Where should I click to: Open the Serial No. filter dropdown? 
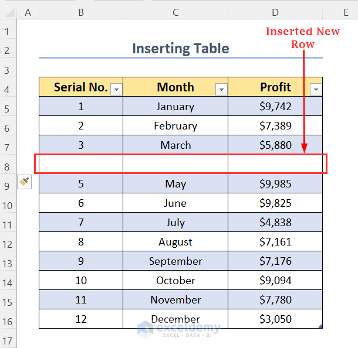tap(116, 89)
